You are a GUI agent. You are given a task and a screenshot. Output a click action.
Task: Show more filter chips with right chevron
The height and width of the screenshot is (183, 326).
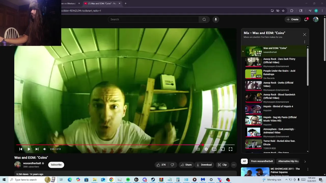coord(305,161)
